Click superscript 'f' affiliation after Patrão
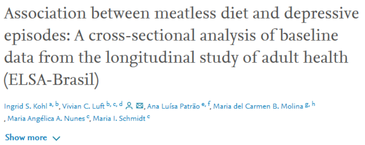This screenshot has width=365, height=145. pos(209,105)
